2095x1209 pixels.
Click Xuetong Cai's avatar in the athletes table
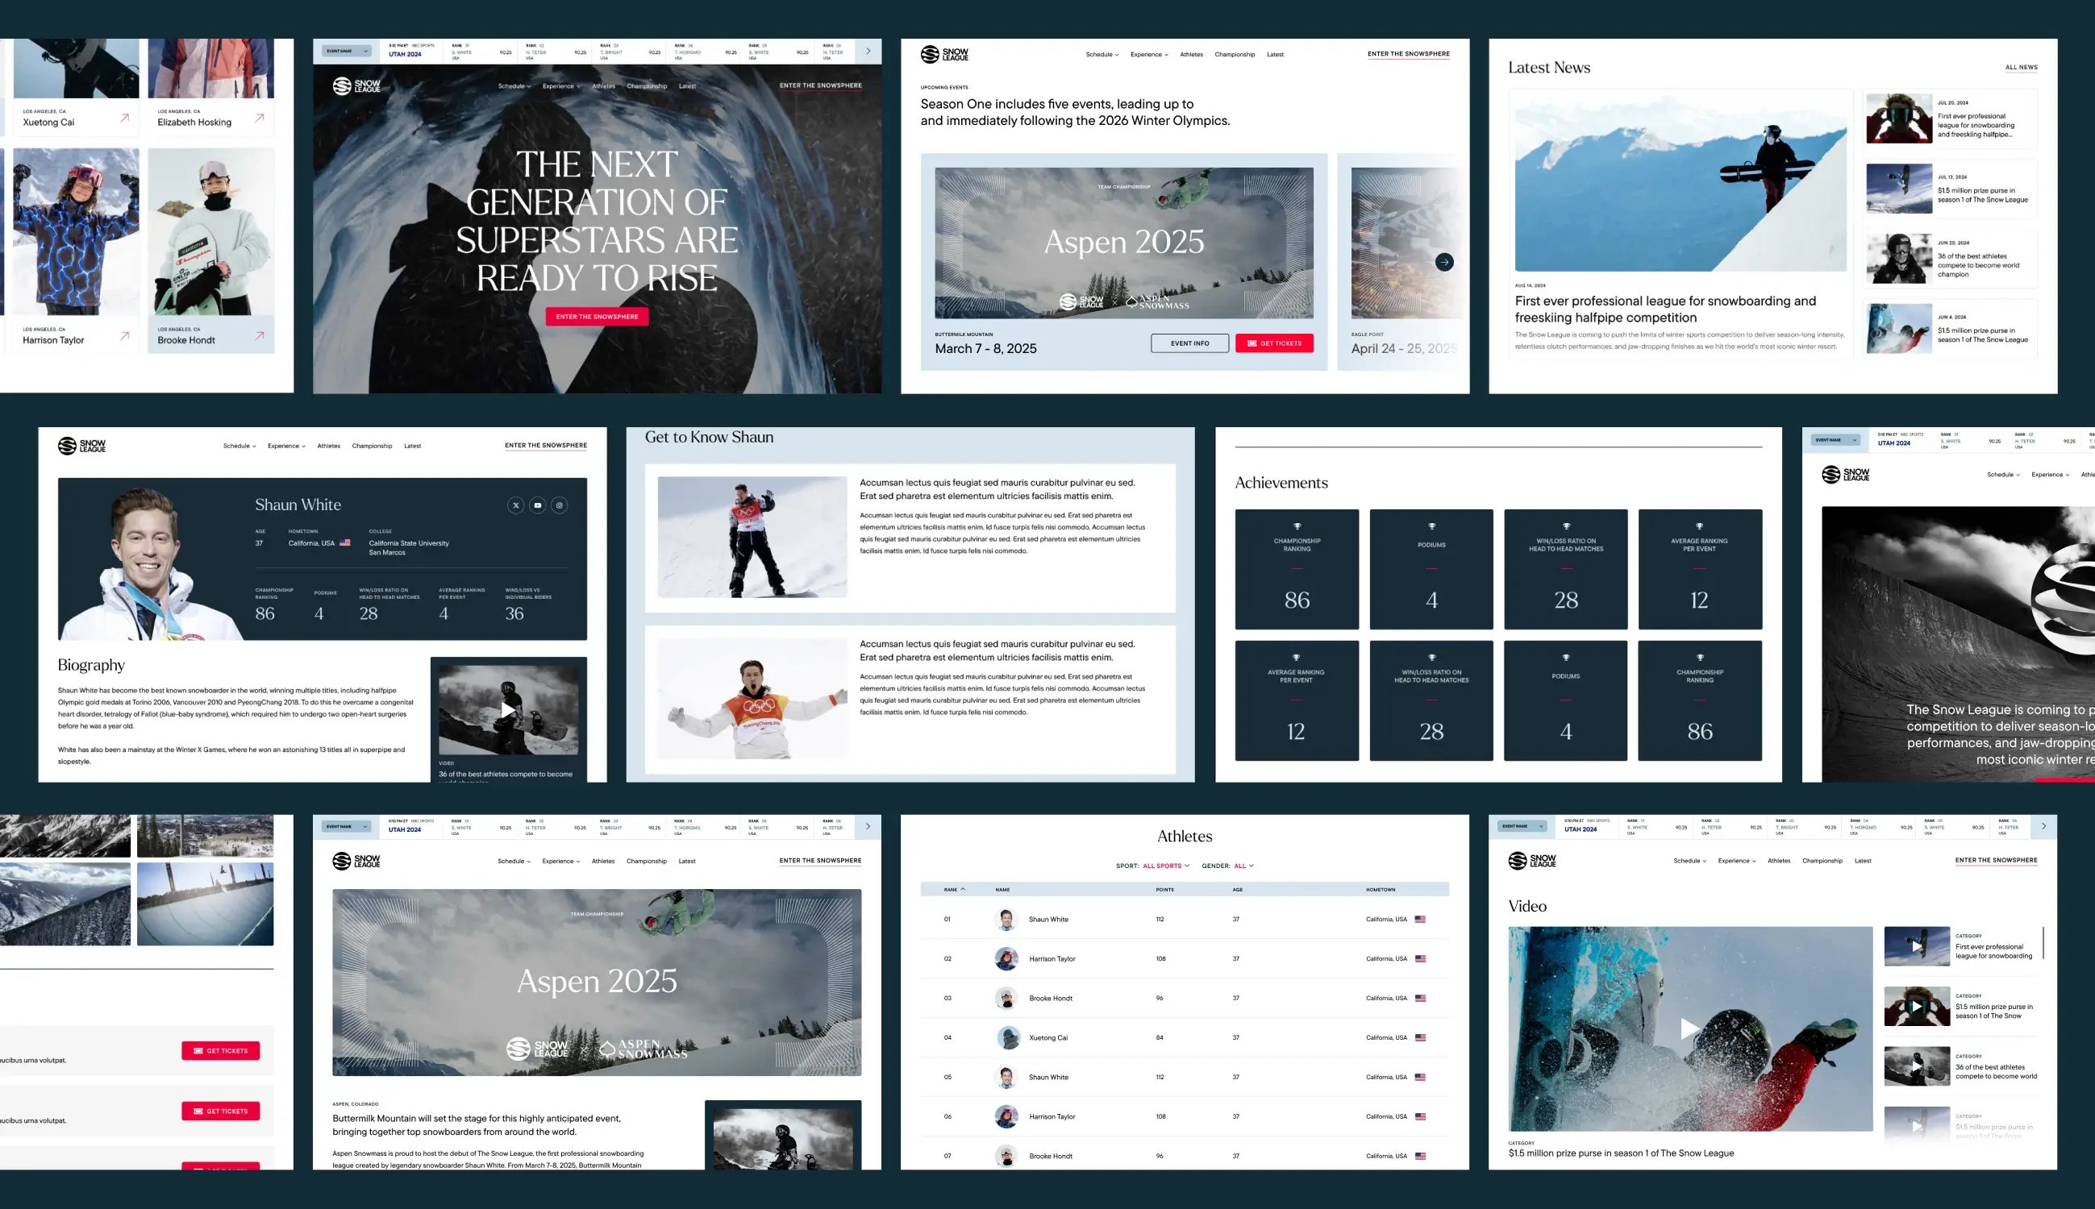[x=1009, y=1037]
